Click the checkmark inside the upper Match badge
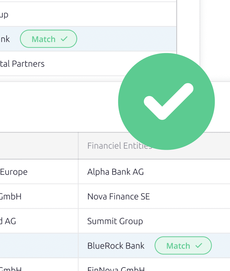Viewport: 230px width, 271px height. pyautogui.click(x=64, y=39)
